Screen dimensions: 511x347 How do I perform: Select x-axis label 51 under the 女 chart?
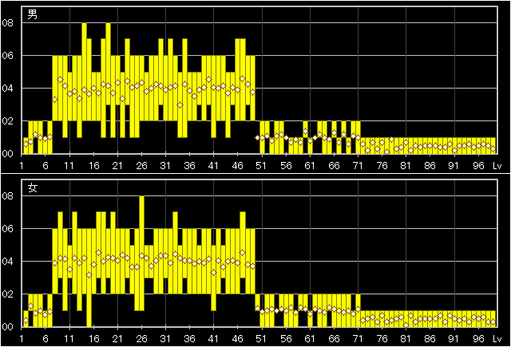[x=261, y=339]
